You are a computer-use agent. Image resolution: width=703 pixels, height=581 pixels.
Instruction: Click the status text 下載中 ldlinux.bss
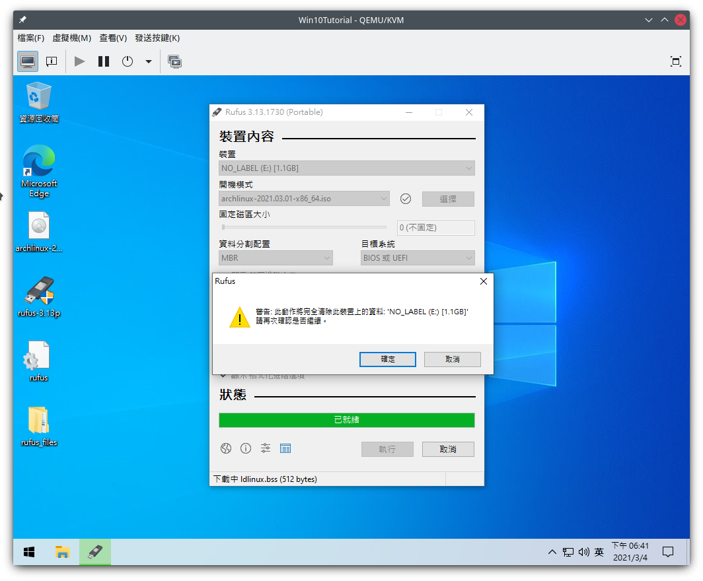pyautogui.click(x=266, y=479)
